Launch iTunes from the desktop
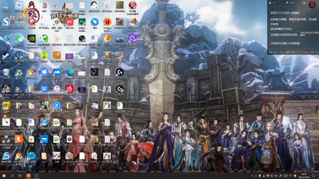 click(57, 89)
